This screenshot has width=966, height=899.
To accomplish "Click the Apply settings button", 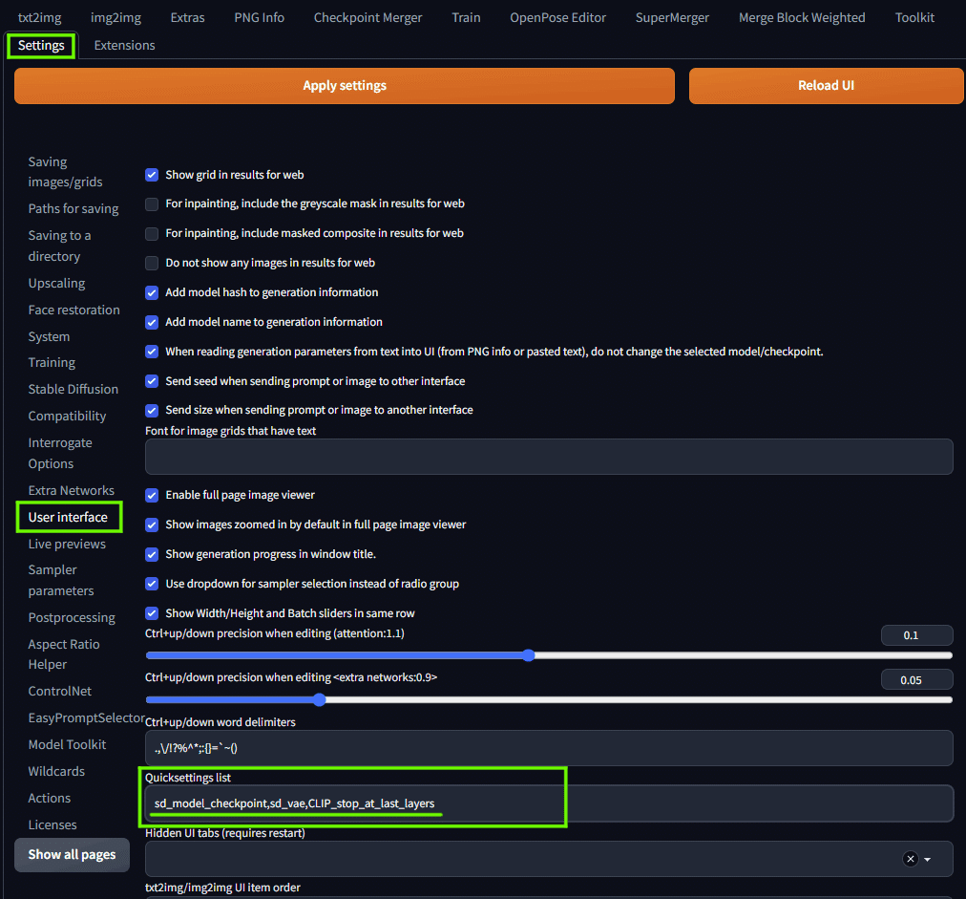I will click(x=345, y=86).
